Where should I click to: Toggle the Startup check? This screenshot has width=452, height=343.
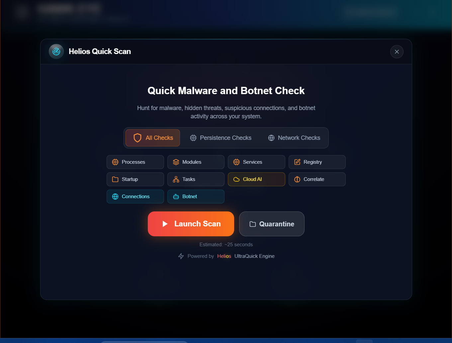[x=135, y=179]
